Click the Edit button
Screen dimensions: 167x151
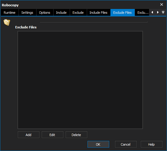tap(52, 135)
